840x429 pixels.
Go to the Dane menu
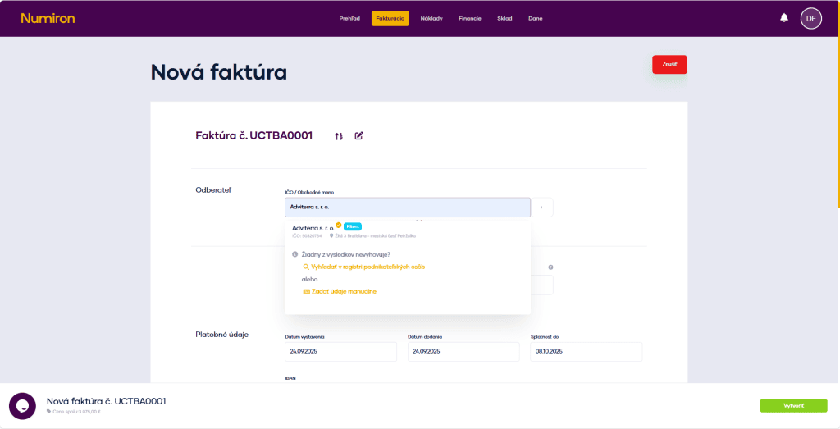[535, 18]
